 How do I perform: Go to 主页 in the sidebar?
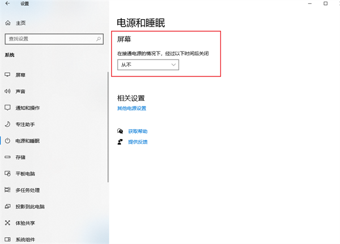tap(21, 23)
